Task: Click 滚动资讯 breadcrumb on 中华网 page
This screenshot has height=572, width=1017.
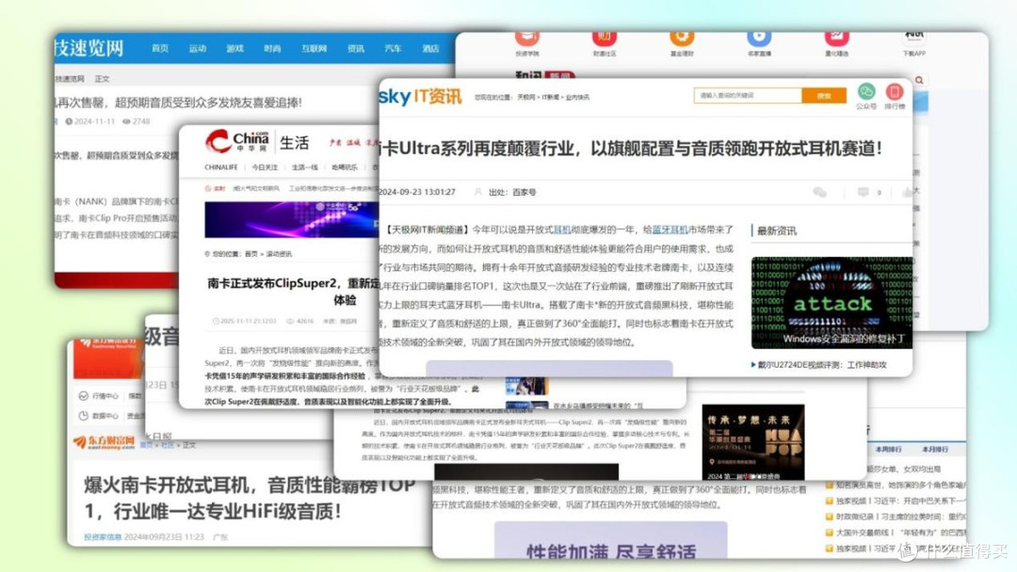Action: (279, 254)
